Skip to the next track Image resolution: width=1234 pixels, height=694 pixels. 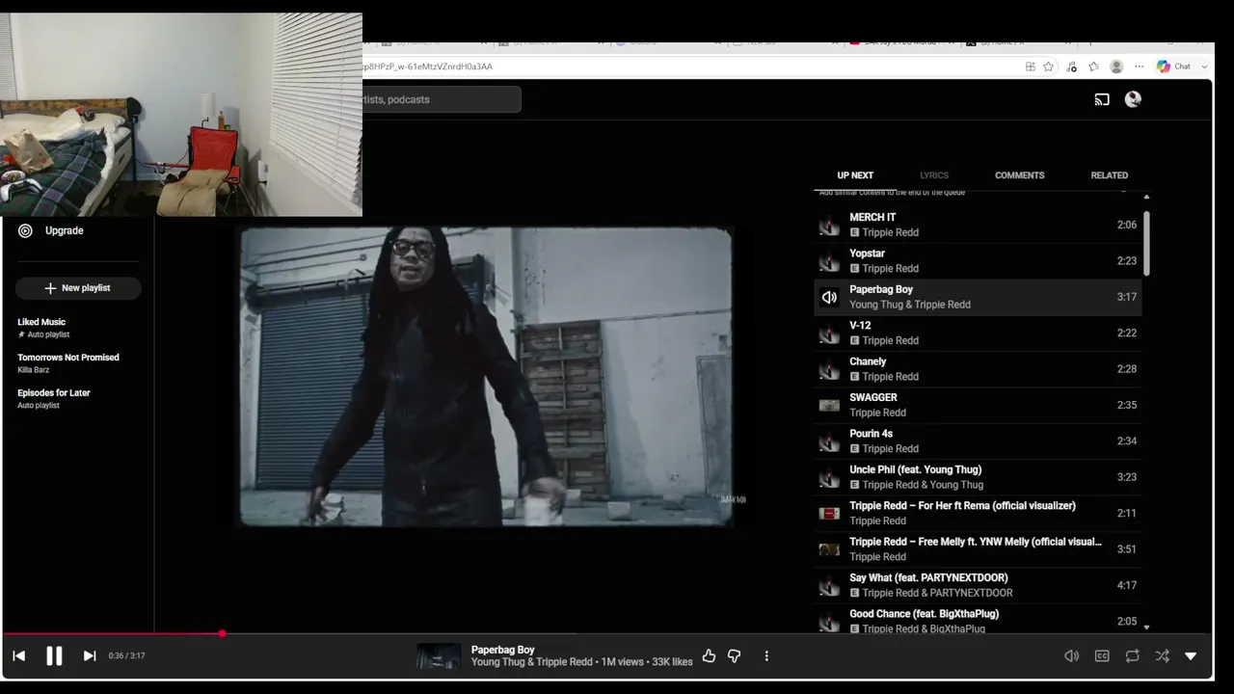pos(90,656)
